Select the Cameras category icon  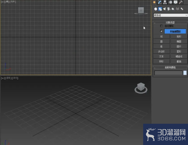coord(169,9)
